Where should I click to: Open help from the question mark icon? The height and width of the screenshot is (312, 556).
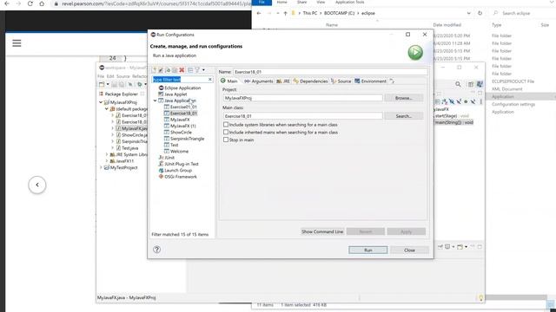click(156, 250)
